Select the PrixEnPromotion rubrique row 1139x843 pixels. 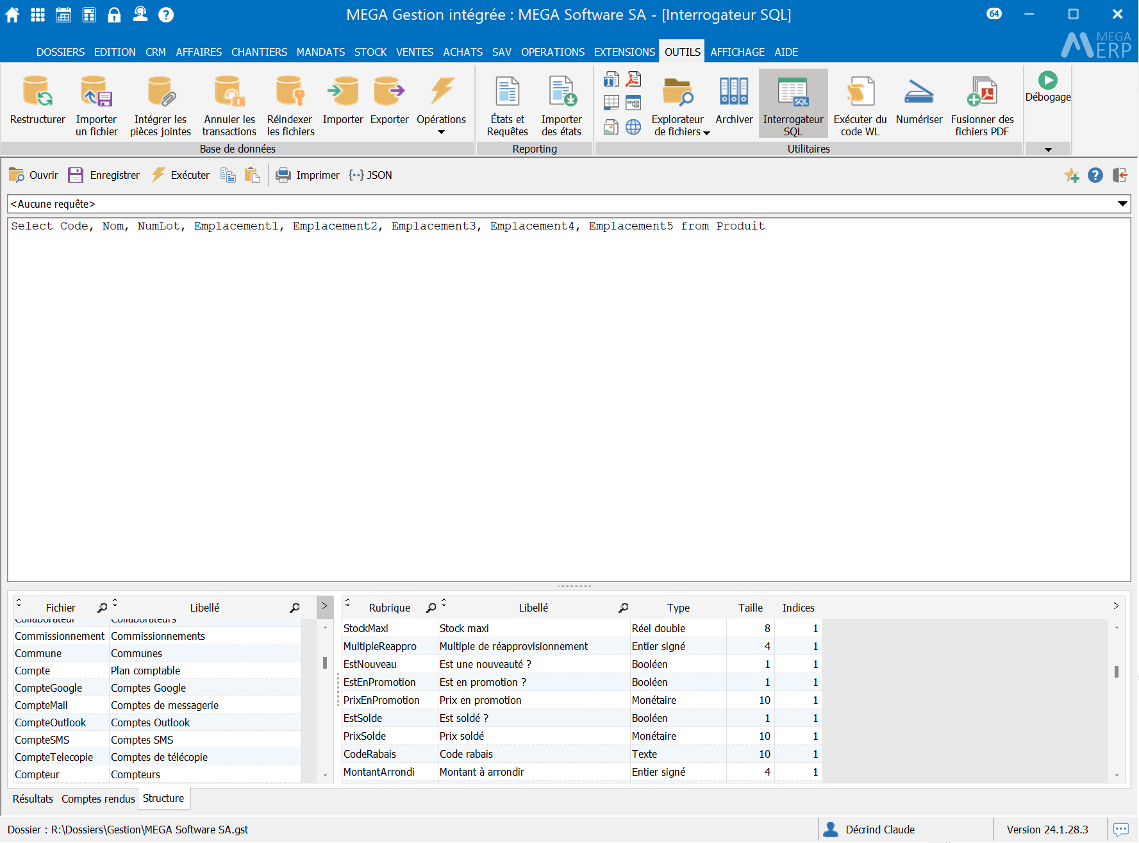point(582,700)
